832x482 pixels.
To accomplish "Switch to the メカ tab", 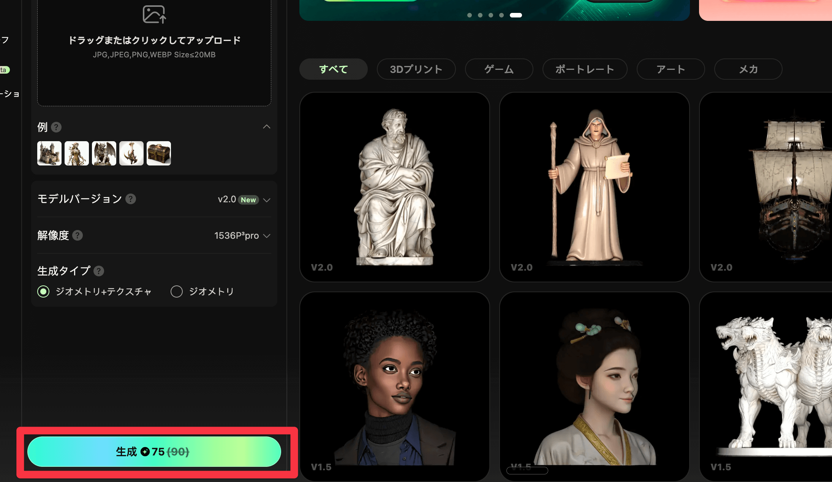I will (x=748, y=69).
